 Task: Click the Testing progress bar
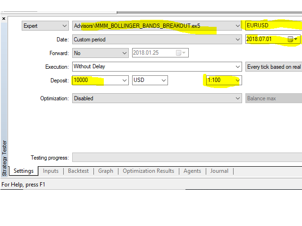click(x=187, y=158)
